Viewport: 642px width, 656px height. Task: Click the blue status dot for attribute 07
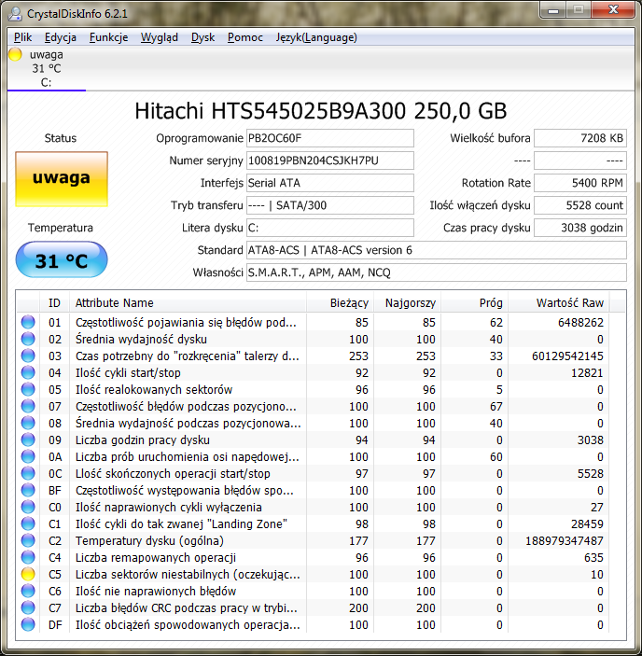(28, 406)
